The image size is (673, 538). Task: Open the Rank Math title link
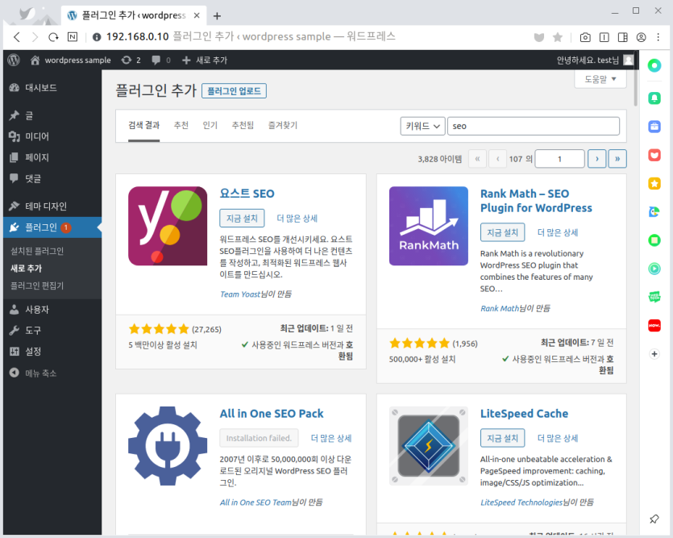[536, 201]
